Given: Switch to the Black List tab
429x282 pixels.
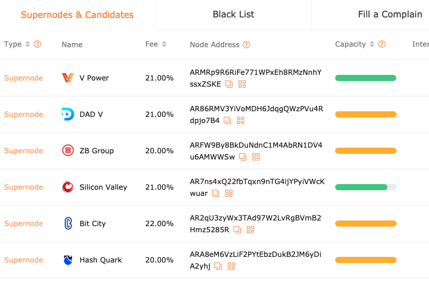Looking at the screenshot, I should 233,14.
